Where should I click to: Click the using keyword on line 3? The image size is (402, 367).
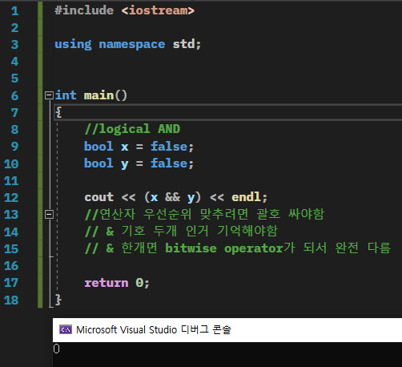point(73,44)
